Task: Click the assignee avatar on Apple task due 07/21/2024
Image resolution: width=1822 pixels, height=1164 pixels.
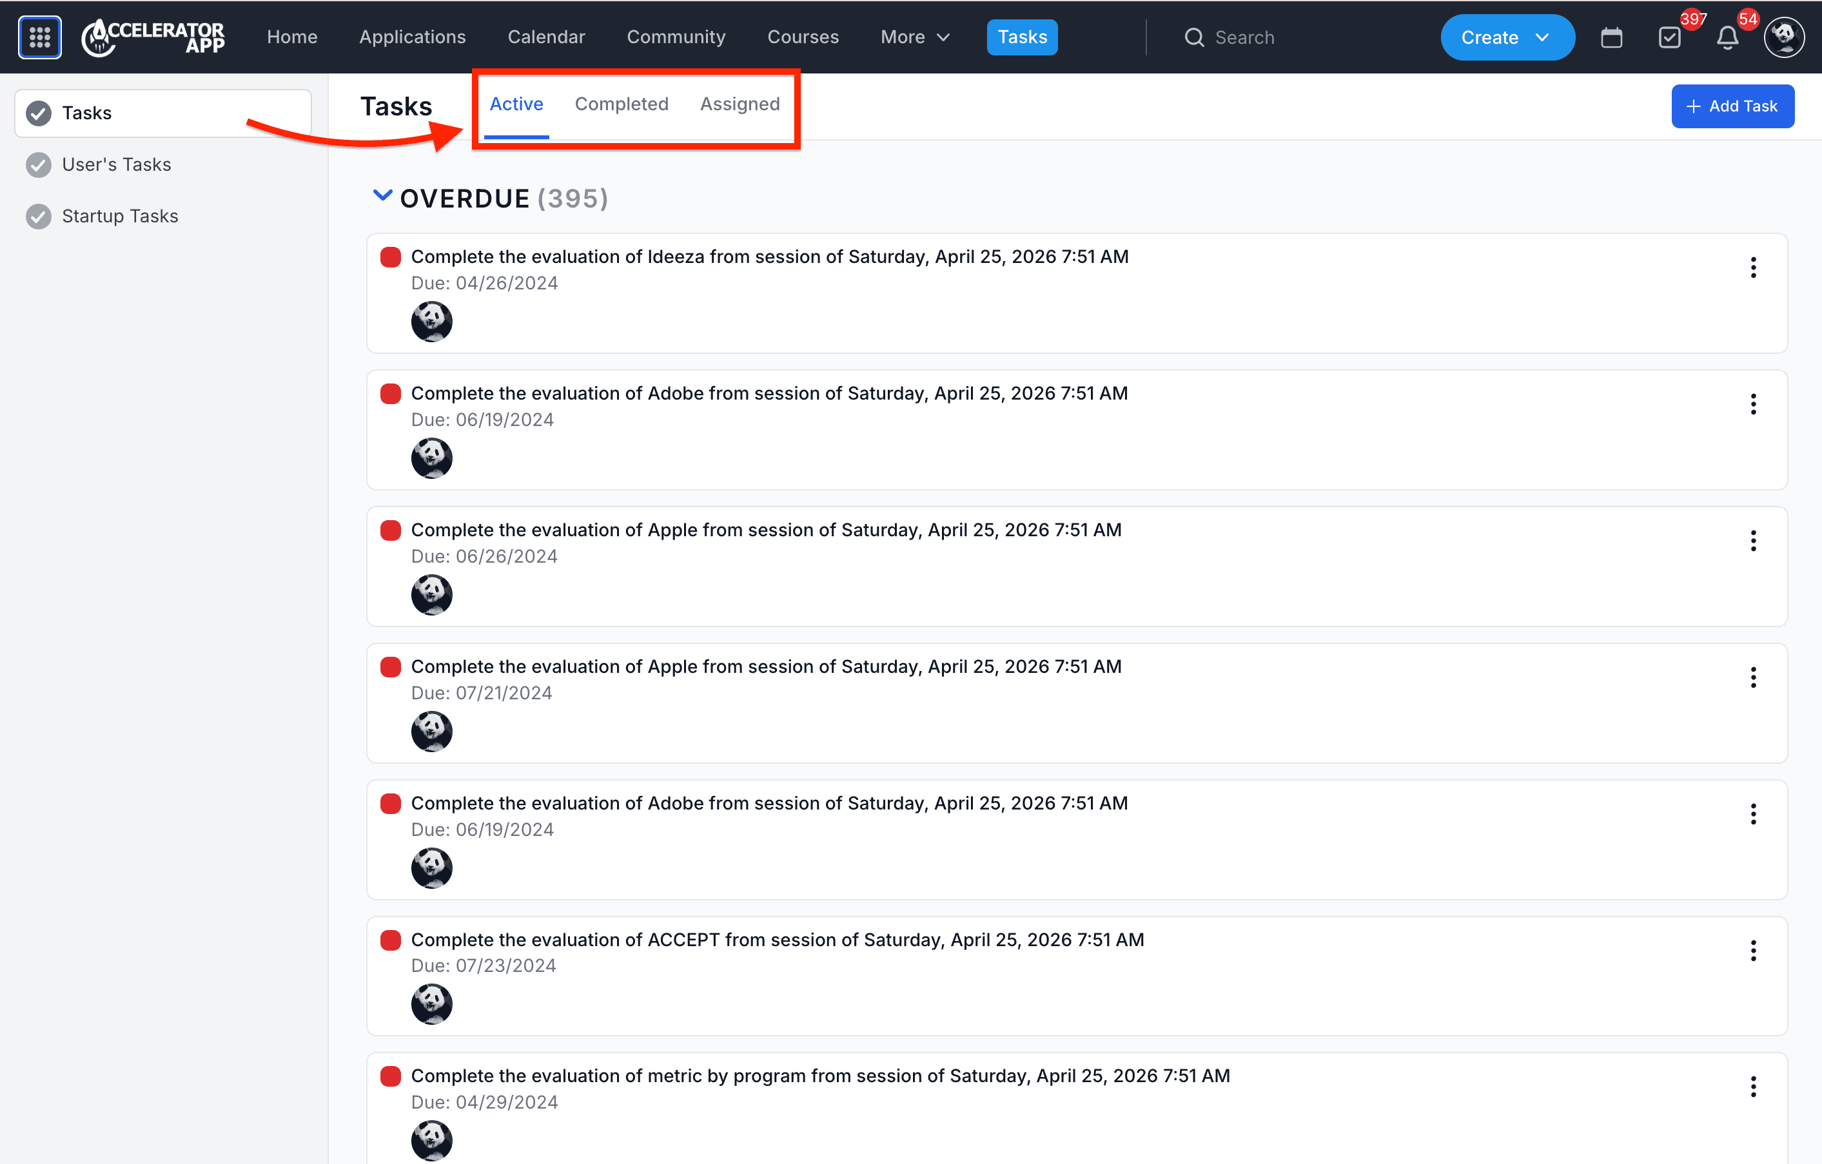Action: click(431, 732)
